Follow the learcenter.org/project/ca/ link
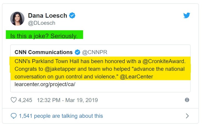202x127 pixels. 45,84
